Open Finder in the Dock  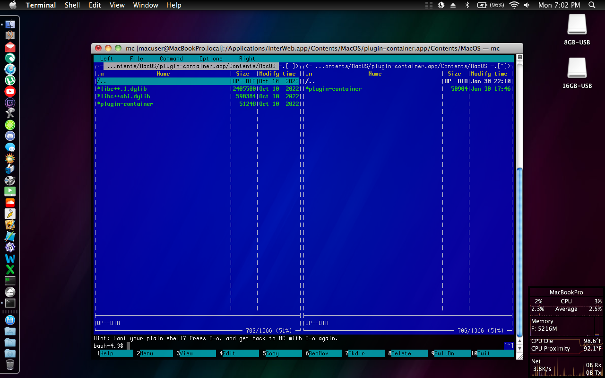tap(10, 24)
